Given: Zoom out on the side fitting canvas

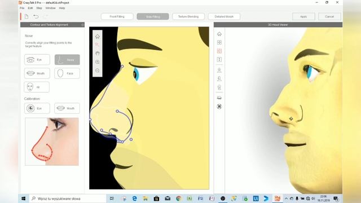Looking at the screenshot, I should click(98, 70).
